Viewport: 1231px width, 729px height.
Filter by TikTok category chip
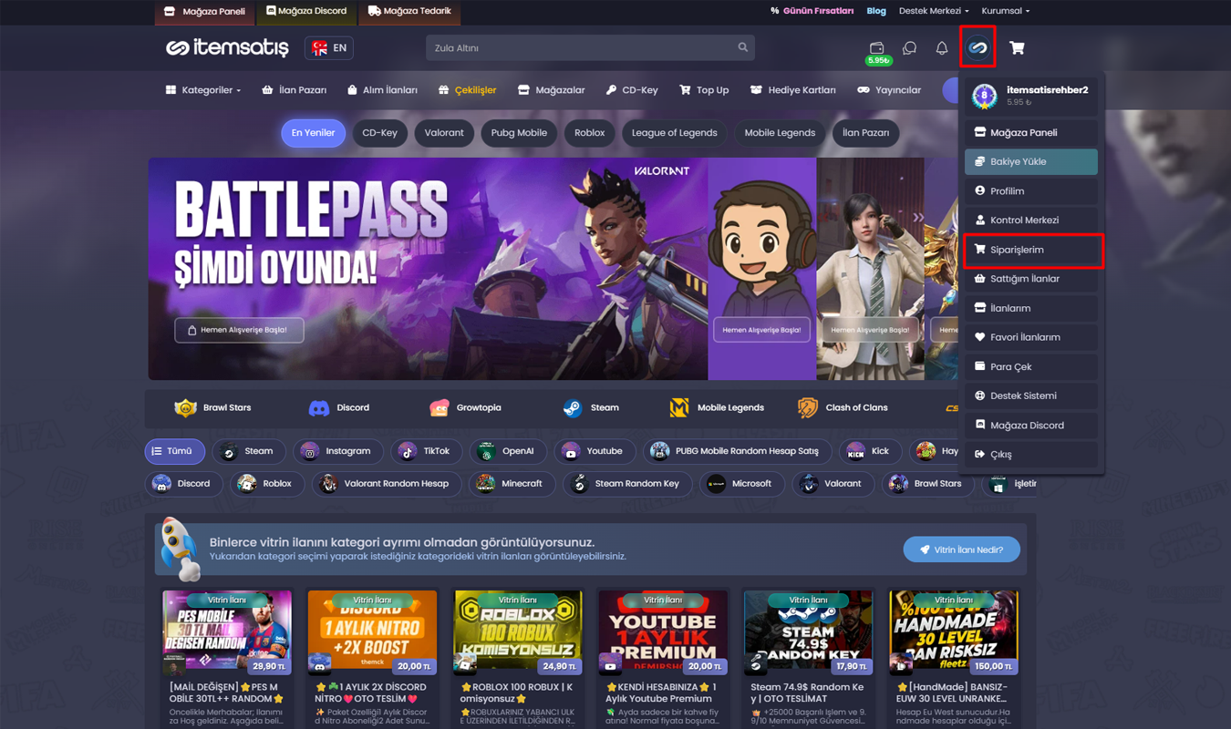[x=427, y=451]
